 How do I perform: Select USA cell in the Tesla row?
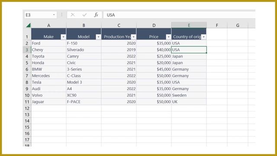point(189,82)
